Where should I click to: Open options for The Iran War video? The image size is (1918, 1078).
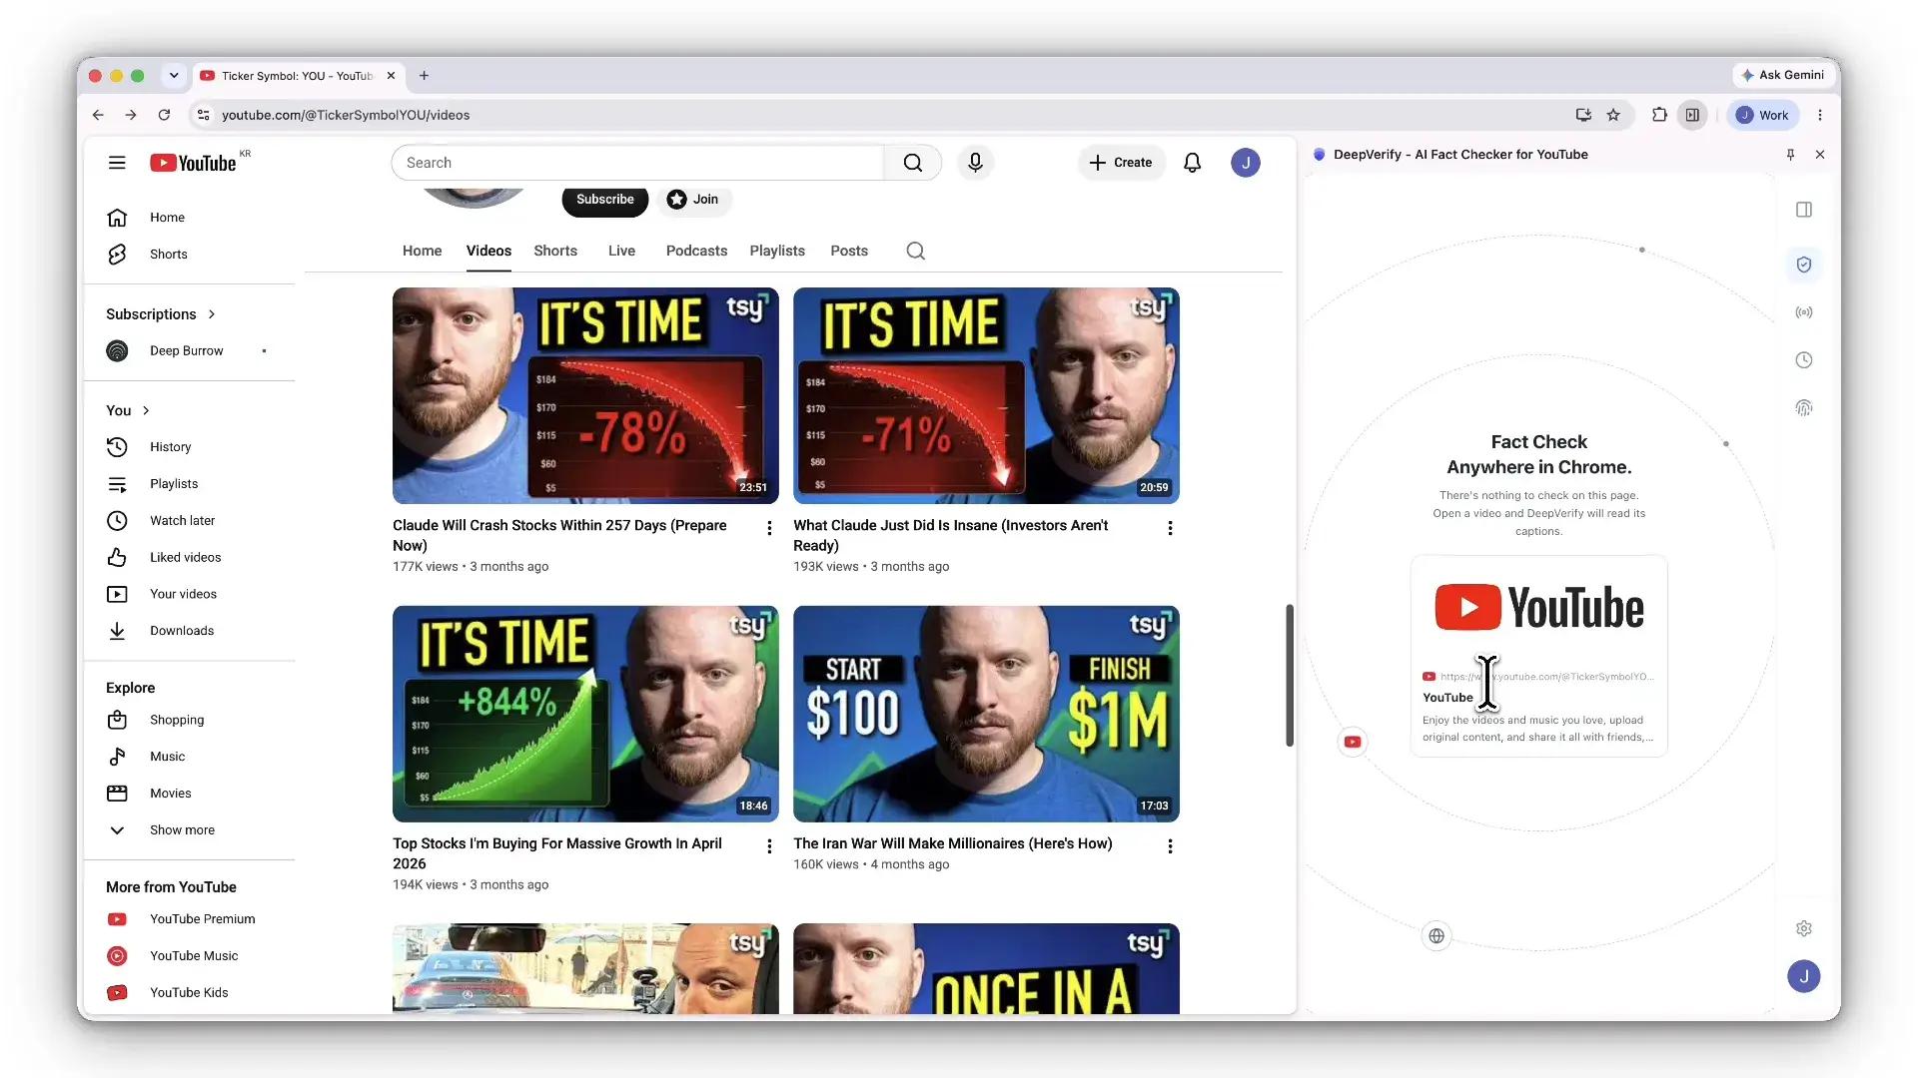coord(1170,846)
